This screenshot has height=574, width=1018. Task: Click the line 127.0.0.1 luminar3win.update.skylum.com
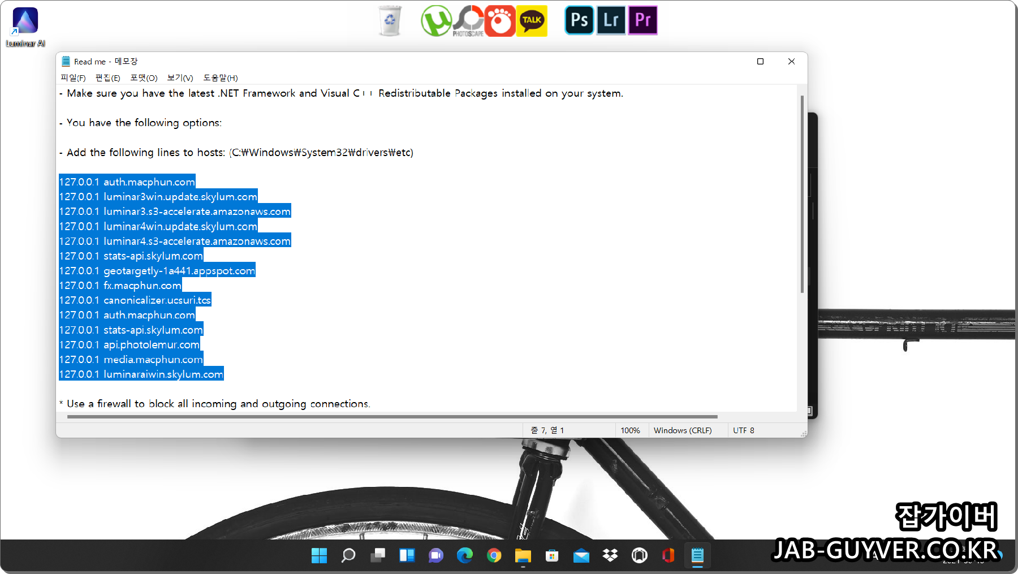tap(158, 196)
